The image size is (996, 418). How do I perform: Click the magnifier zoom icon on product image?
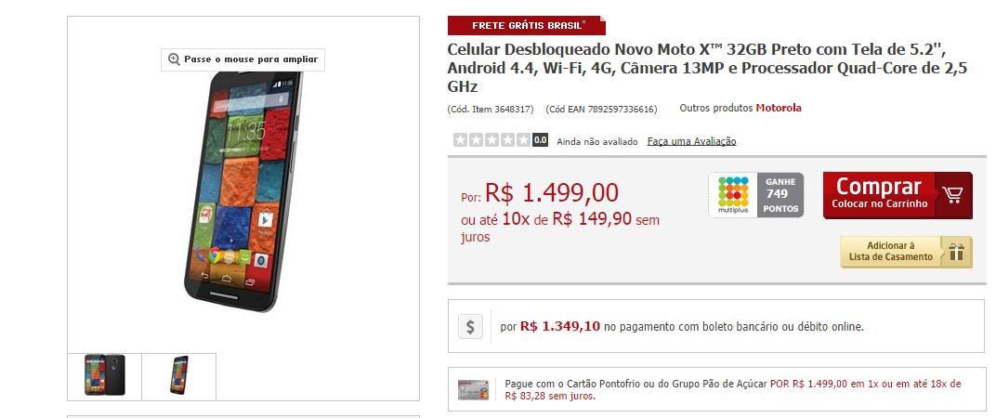click(174, 59)
